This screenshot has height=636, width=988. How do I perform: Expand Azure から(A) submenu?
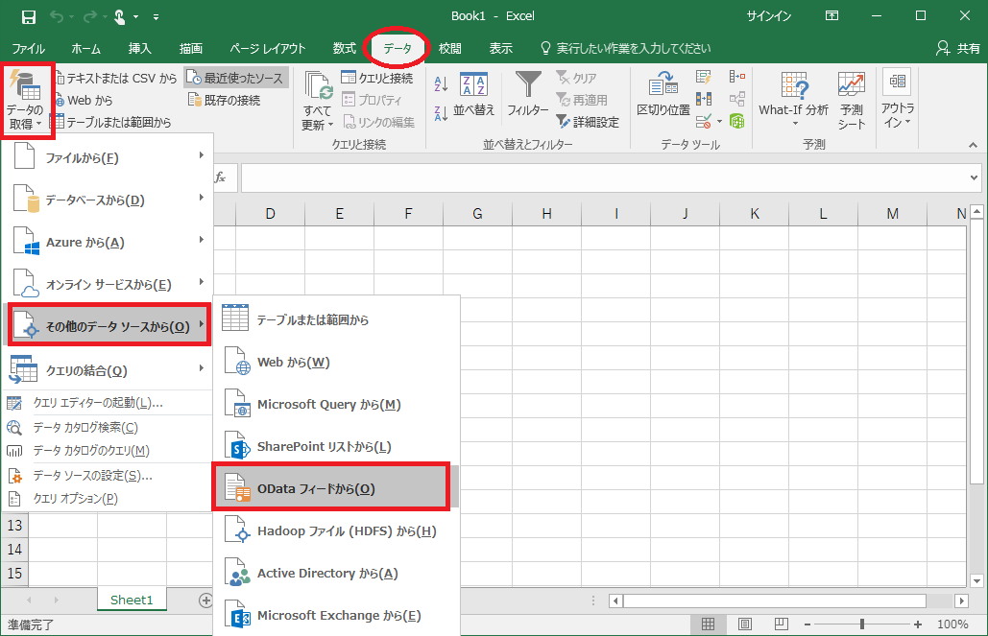108,242
